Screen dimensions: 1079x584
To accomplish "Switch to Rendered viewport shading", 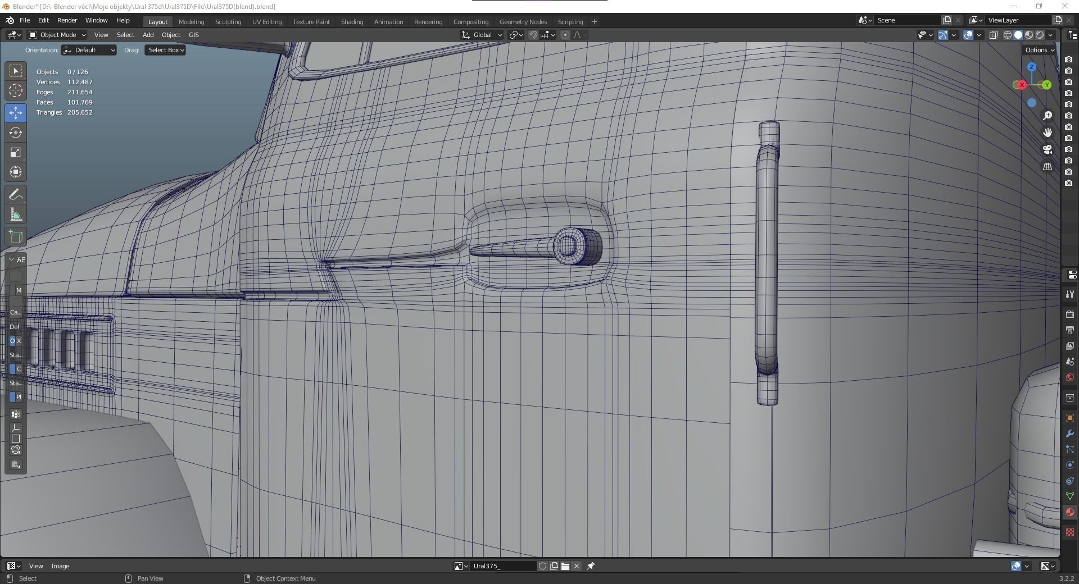I will point(1040,35).
